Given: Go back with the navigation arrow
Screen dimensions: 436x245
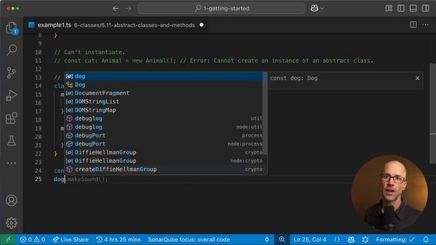Looking at the screenshot, I should [x=116, y=8].
